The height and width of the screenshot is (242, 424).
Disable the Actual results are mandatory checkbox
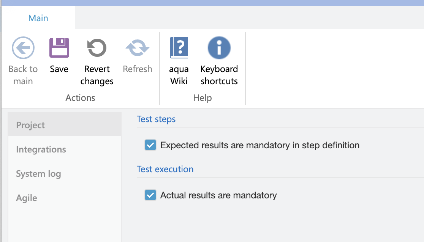[x=150, y=195]
